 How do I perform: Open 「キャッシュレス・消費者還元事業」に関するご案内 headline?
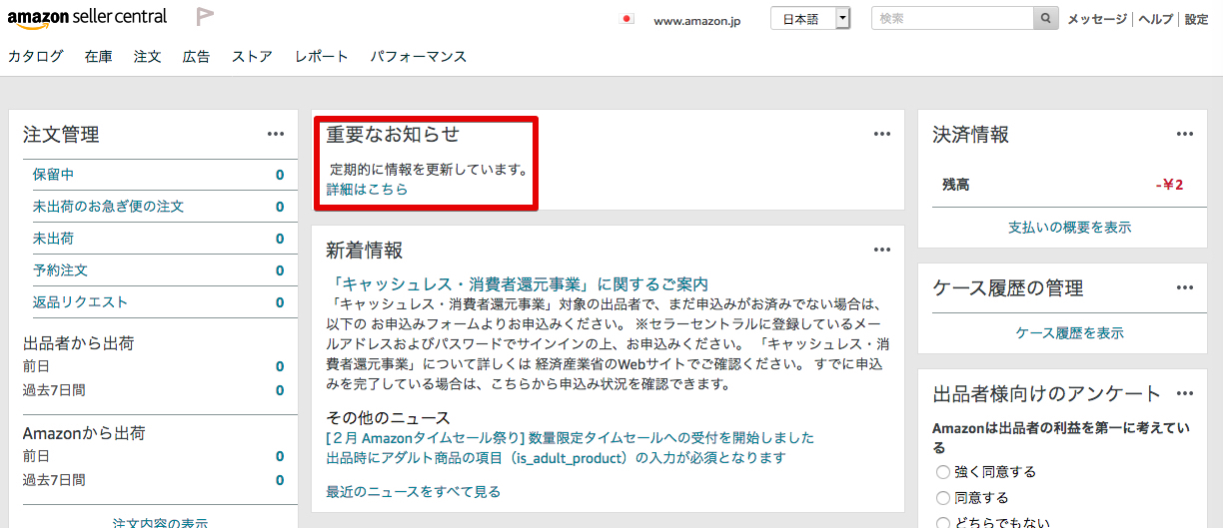[x=517, y=284]
